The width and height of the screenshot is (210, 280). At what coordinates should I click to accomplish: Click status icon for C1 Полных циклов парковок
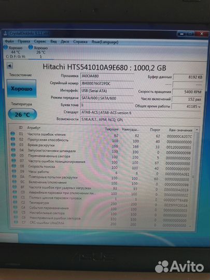[x=15, y=197]
